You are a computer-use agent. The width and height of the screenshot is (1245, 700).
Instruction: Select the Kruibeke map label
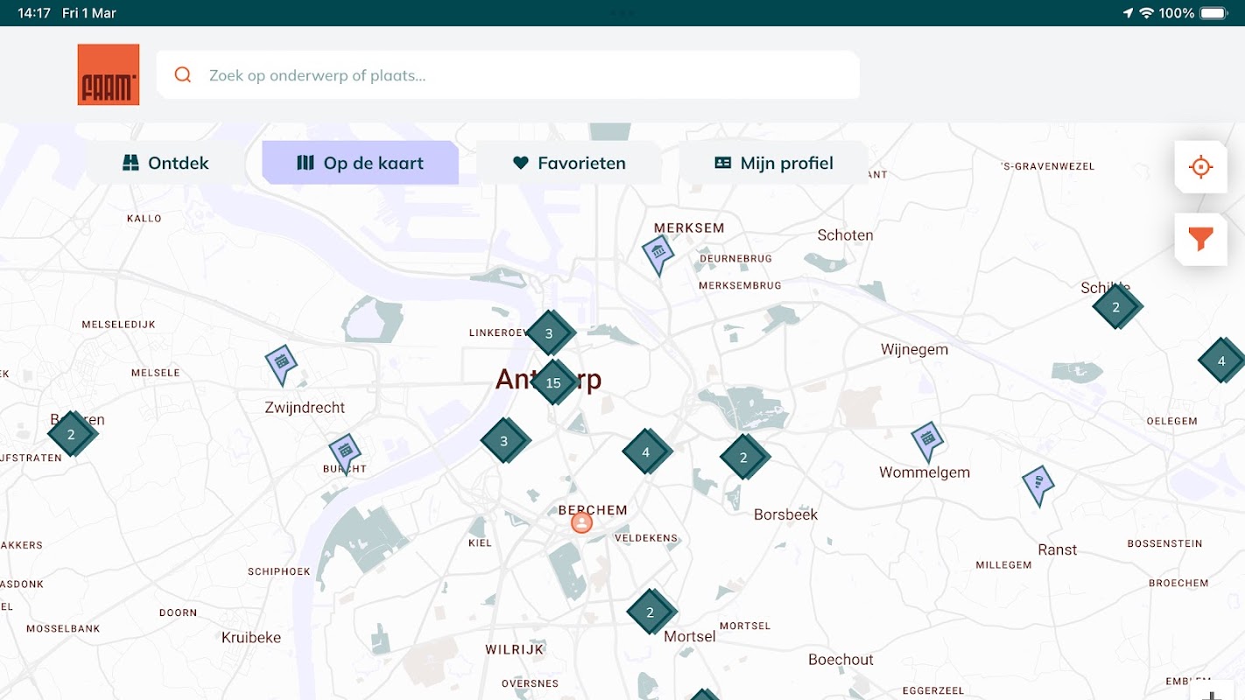[251, 638]
